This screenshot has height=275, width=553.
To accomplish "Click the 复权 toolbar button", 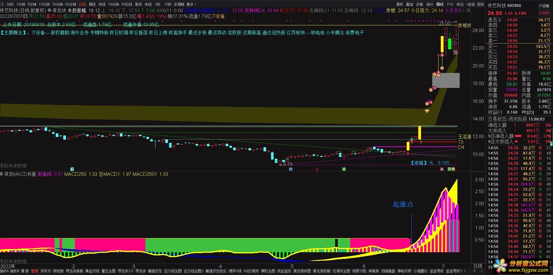I will (x=400, y=4).
